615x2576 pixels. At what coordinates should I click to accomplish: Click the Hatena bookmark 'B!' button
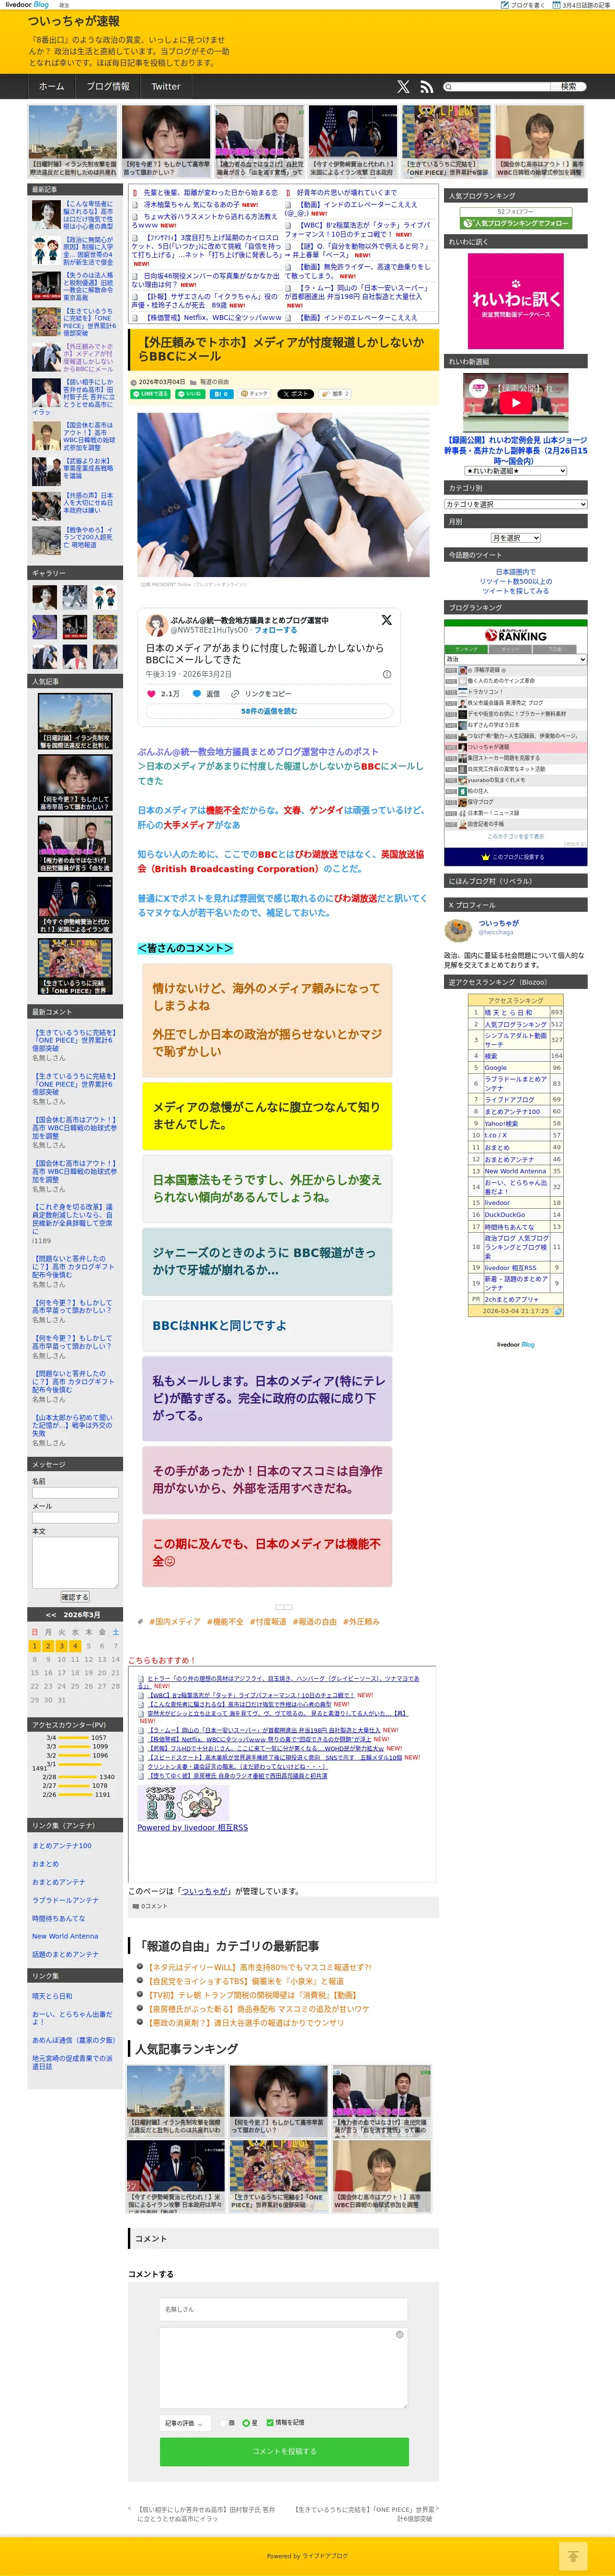coord(221,394)
